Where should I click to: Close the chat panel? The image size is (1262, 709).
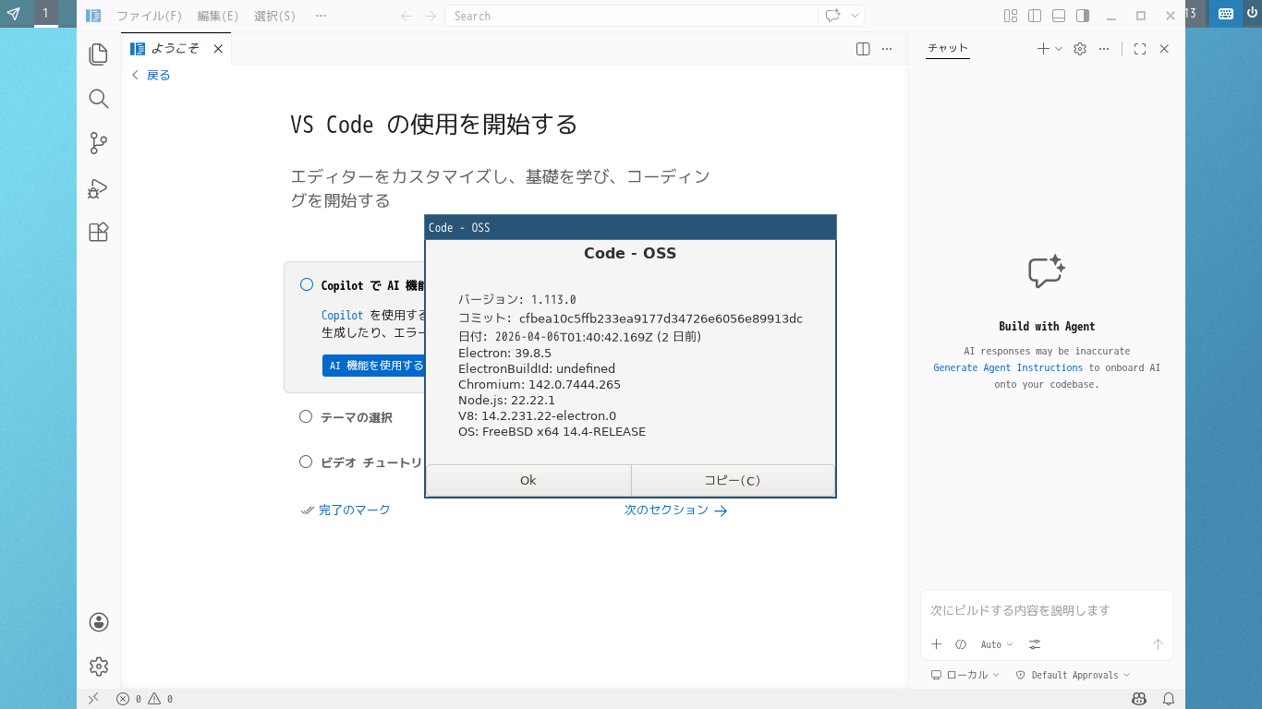pos(1164,49)
